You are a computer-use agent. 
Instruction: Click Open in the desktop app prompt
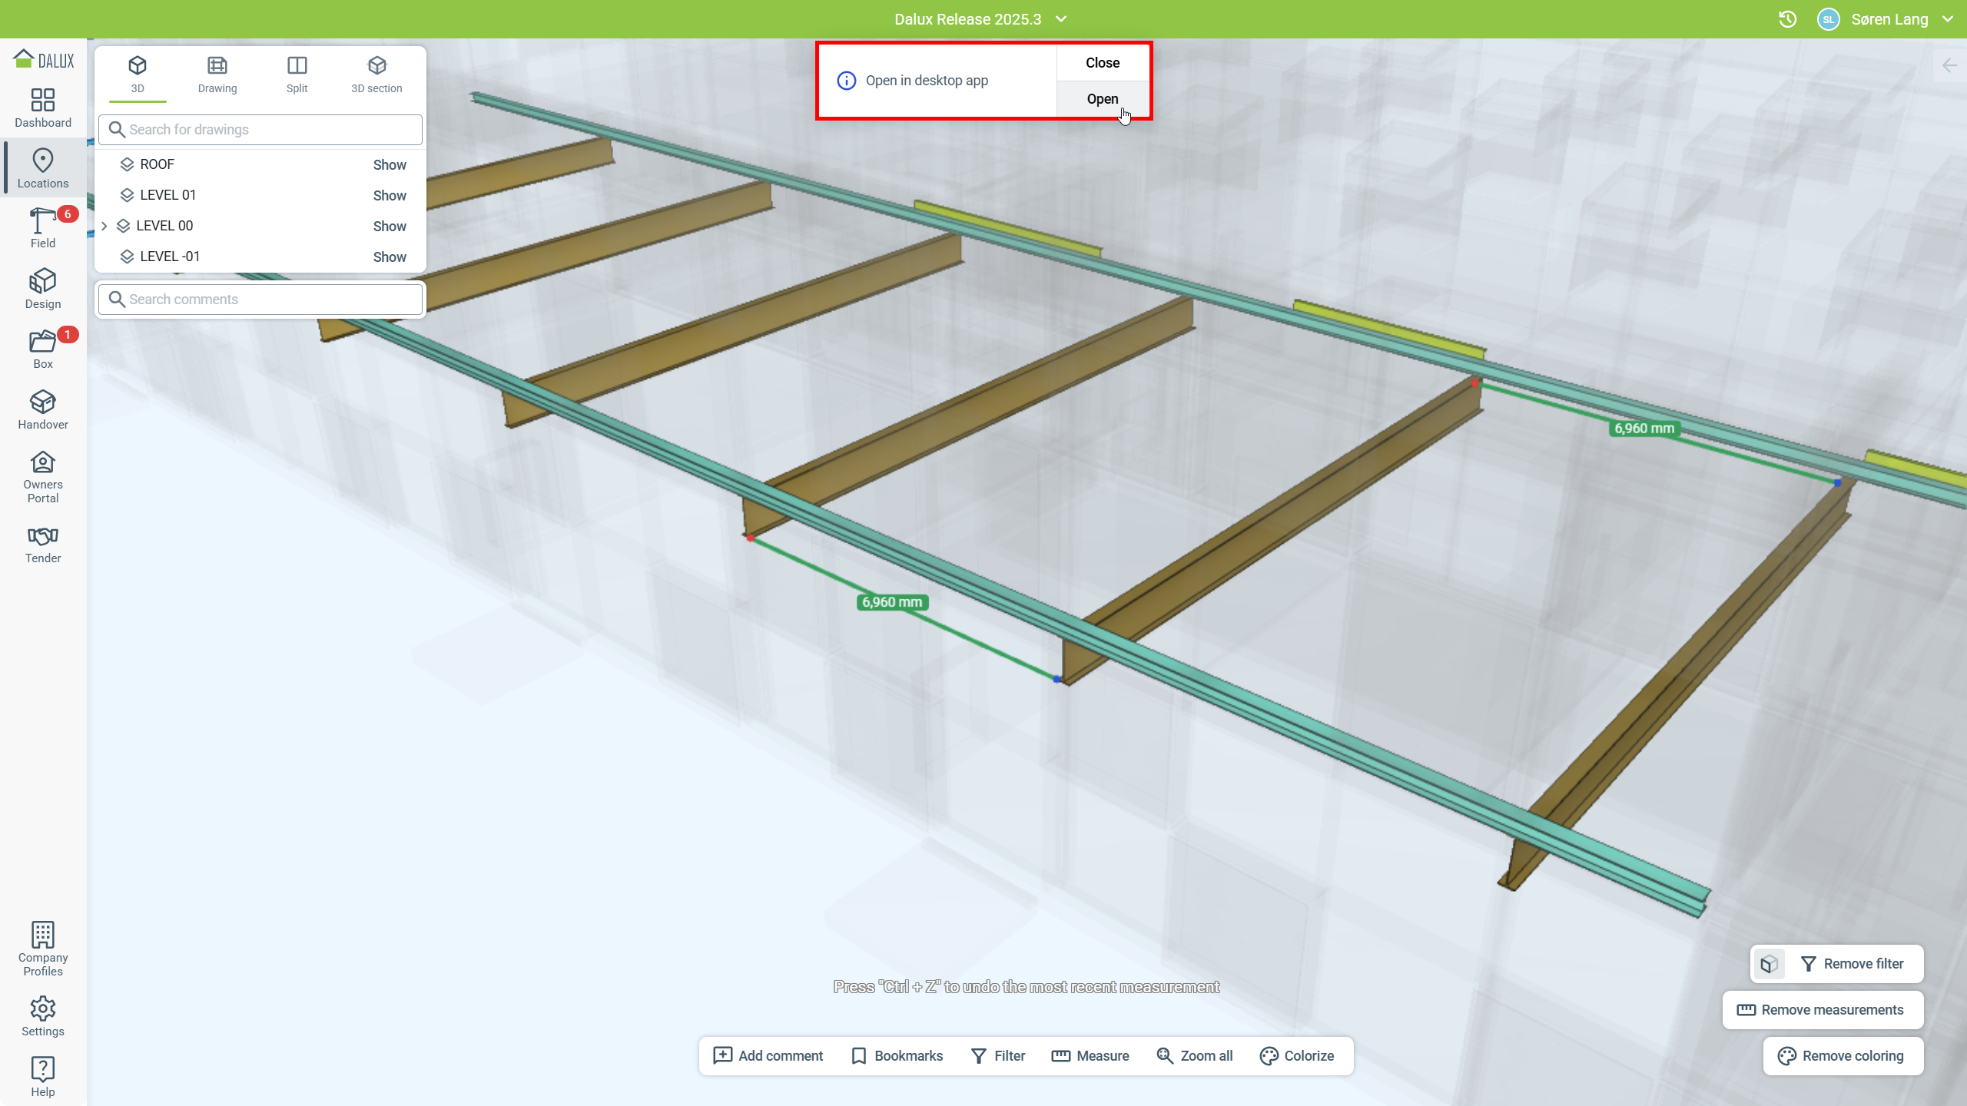point(1102,99)
